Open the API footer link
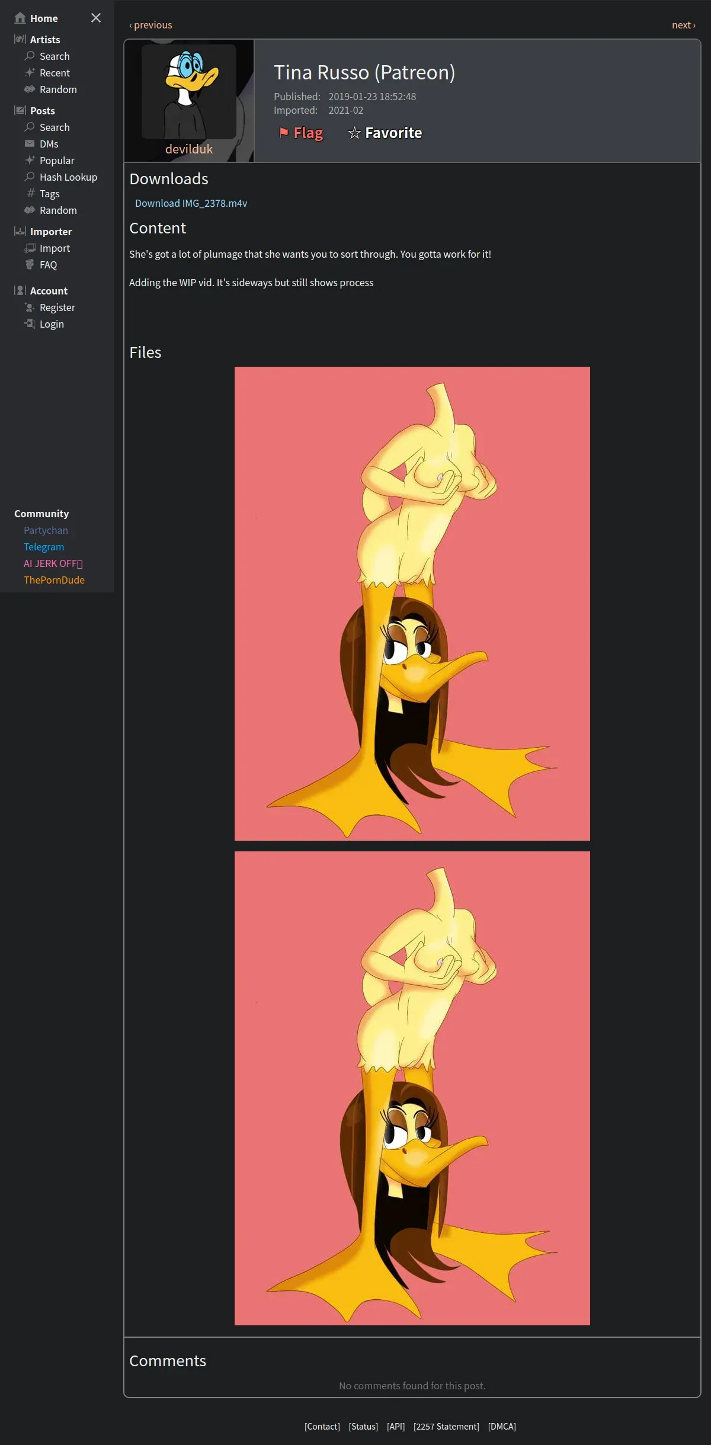 [396, 1426]
